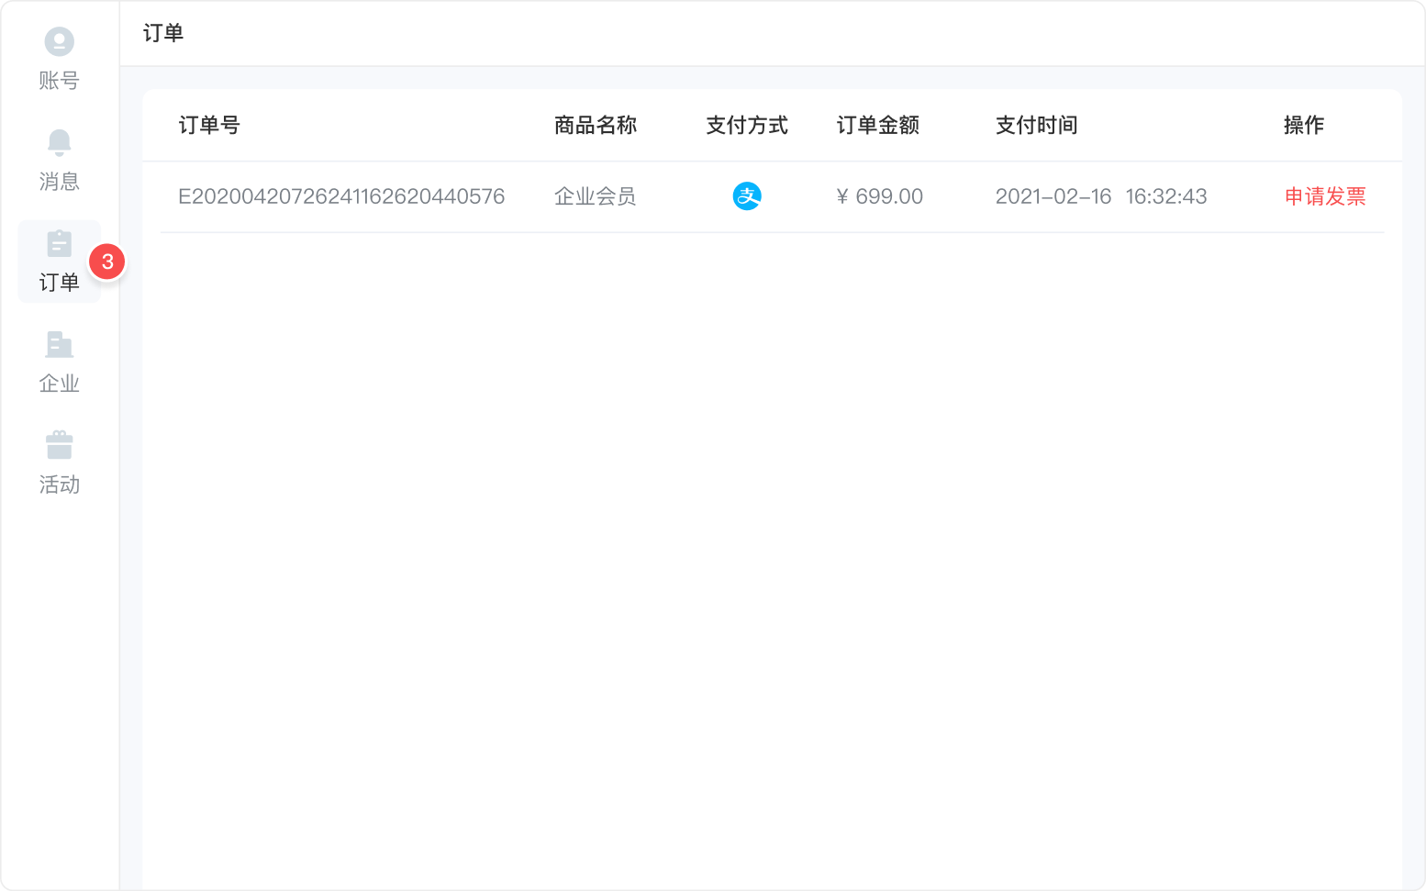Select order number E20200420726241162620440576
This screenshot has width=1426, height=891.
click(x=341, y=196)
